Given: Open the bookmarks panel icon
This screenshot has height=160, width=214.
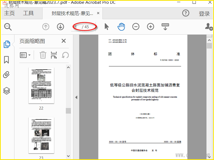Looking at the screenshot, I should [6, 59].
